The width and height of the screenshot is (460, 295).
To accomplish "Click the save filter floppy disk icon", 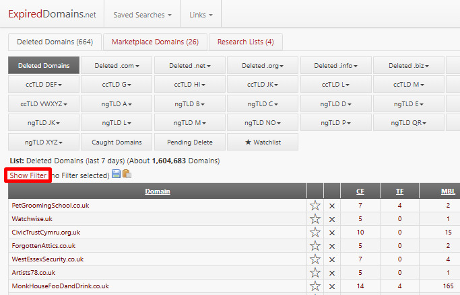I will coord(116,175).
